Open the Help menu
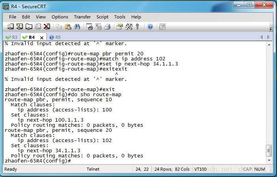The height and width of the screenshot is (177, 277). 136,17
